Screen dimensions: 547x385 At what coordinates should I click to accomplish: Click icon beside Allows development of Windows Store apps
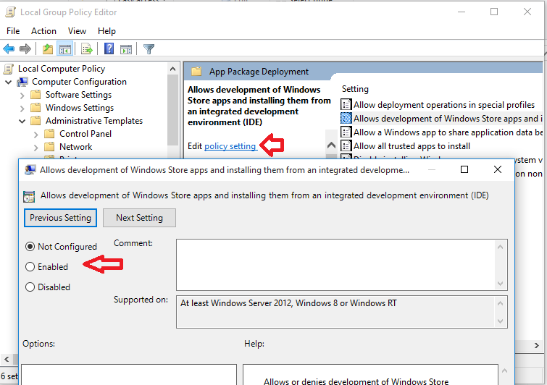[346, 119]
